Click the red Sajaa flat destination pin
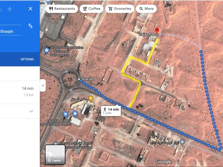The height and width of the screenshot is (167, 223). [x=157, y=30]
